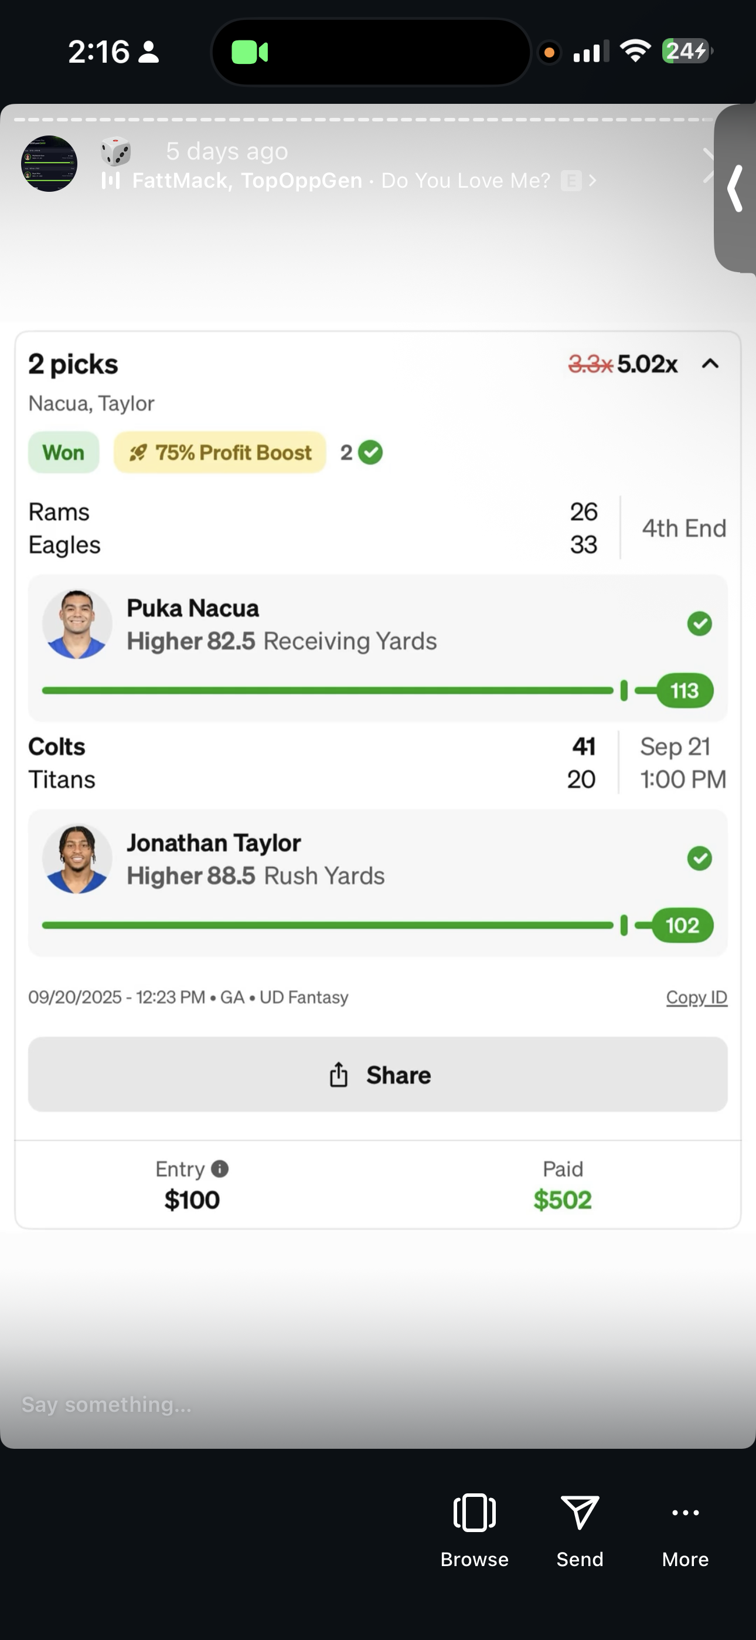Image resolution: width=756 pixels, height=1640 pixels.
Task: Tap the dice emoji icon
Action: [116, 151]
